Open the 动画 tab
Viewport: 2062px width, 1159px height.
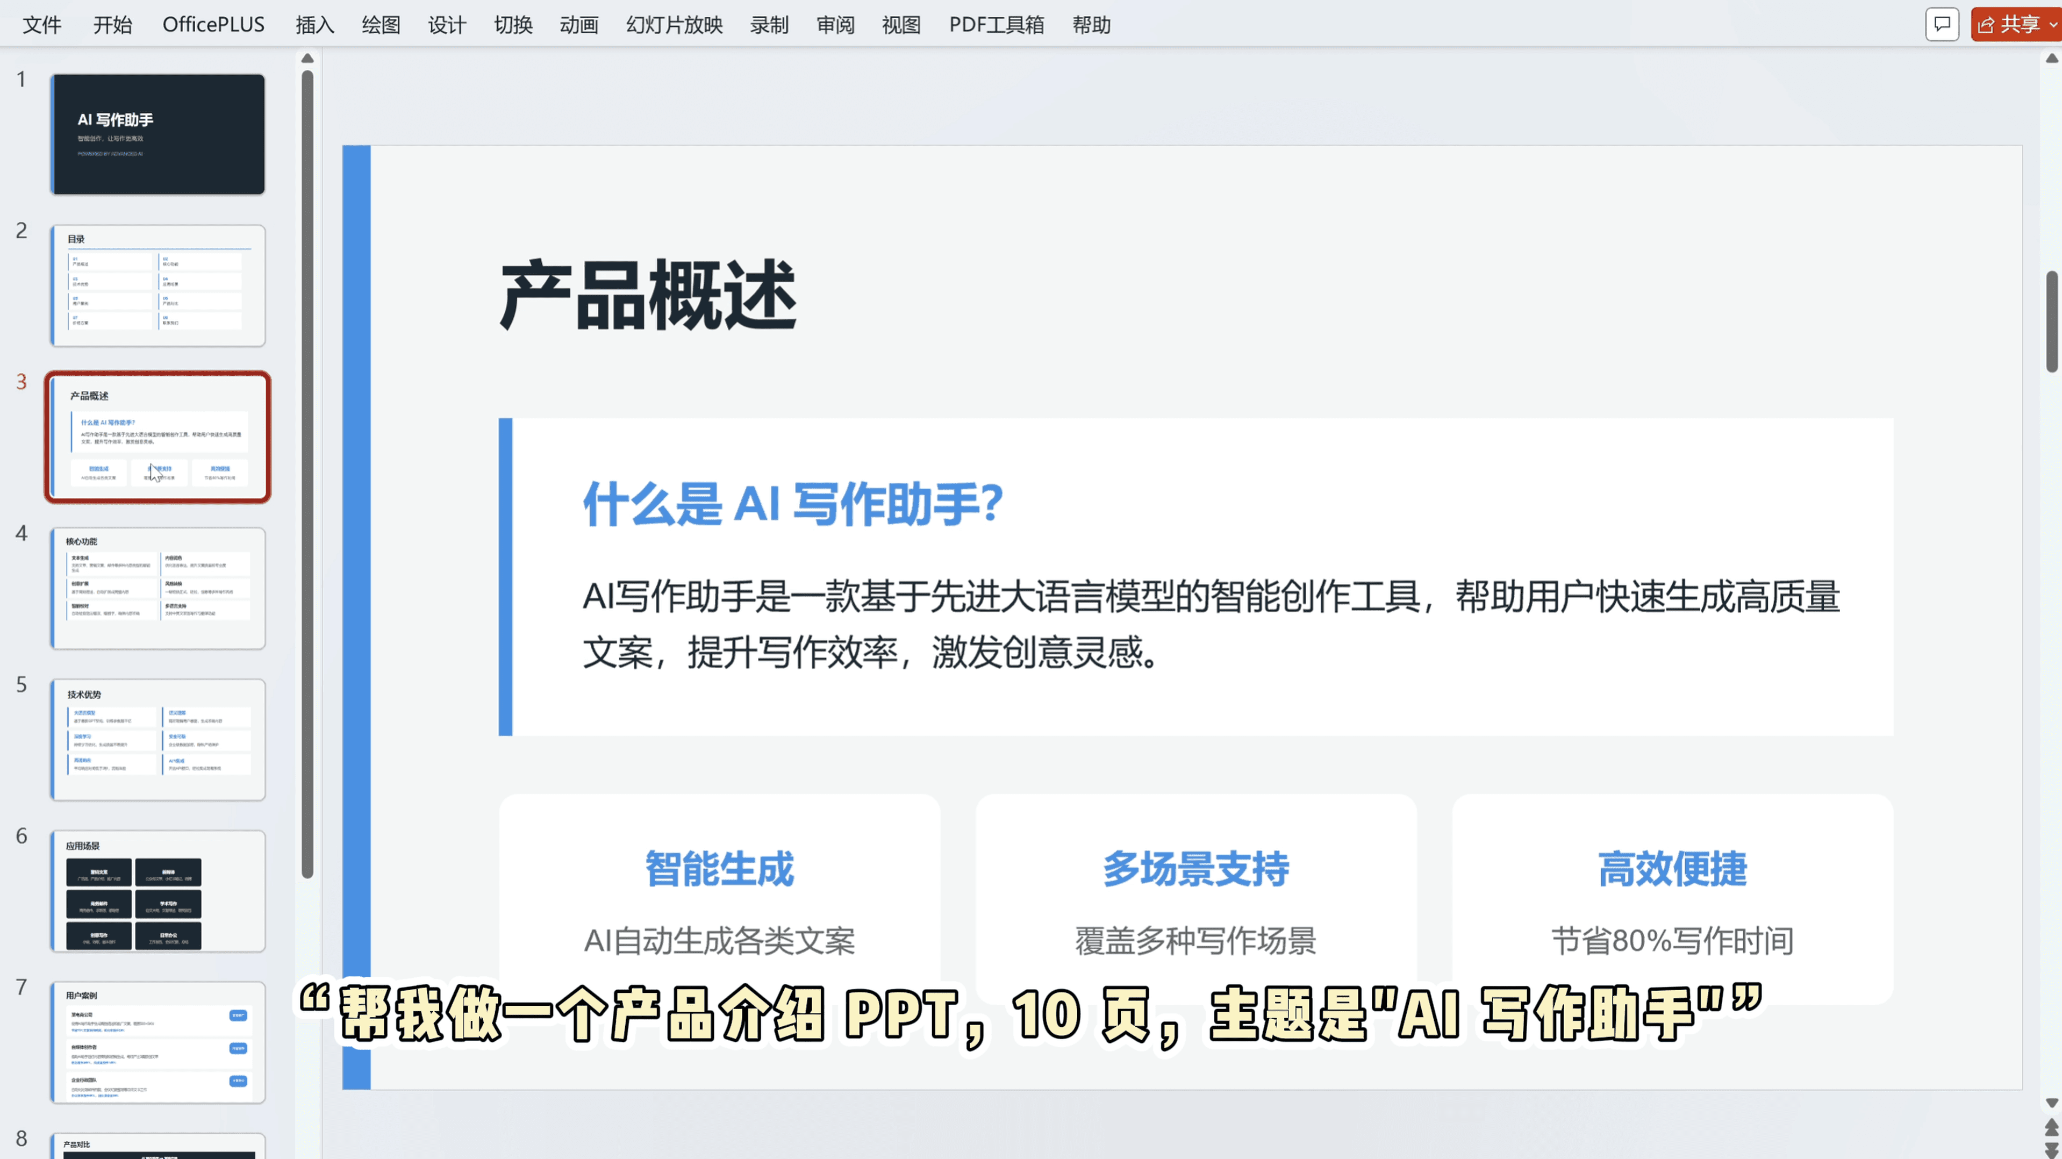(x=579, y=24)
